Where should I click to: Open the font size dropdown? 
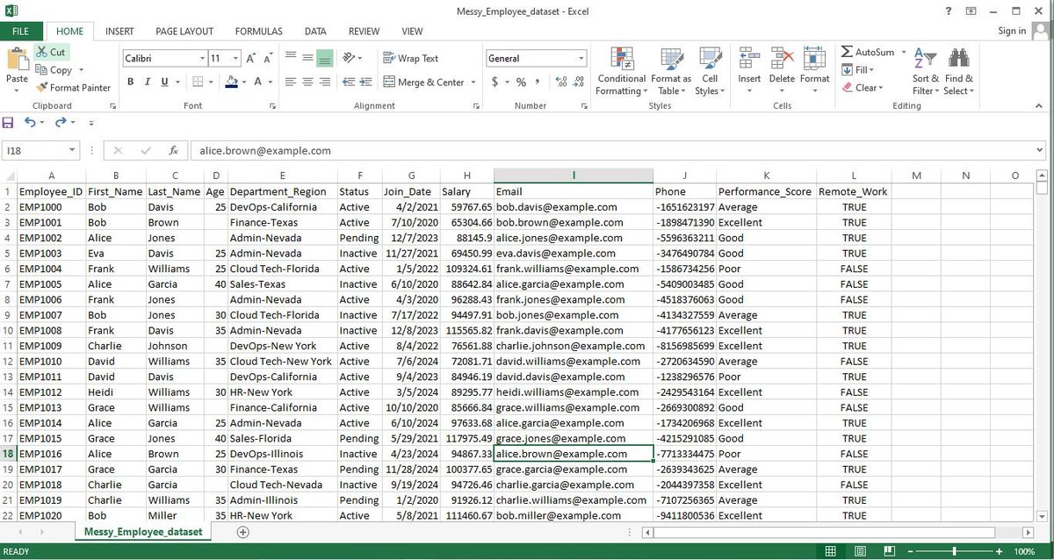(x=235, y=58)
